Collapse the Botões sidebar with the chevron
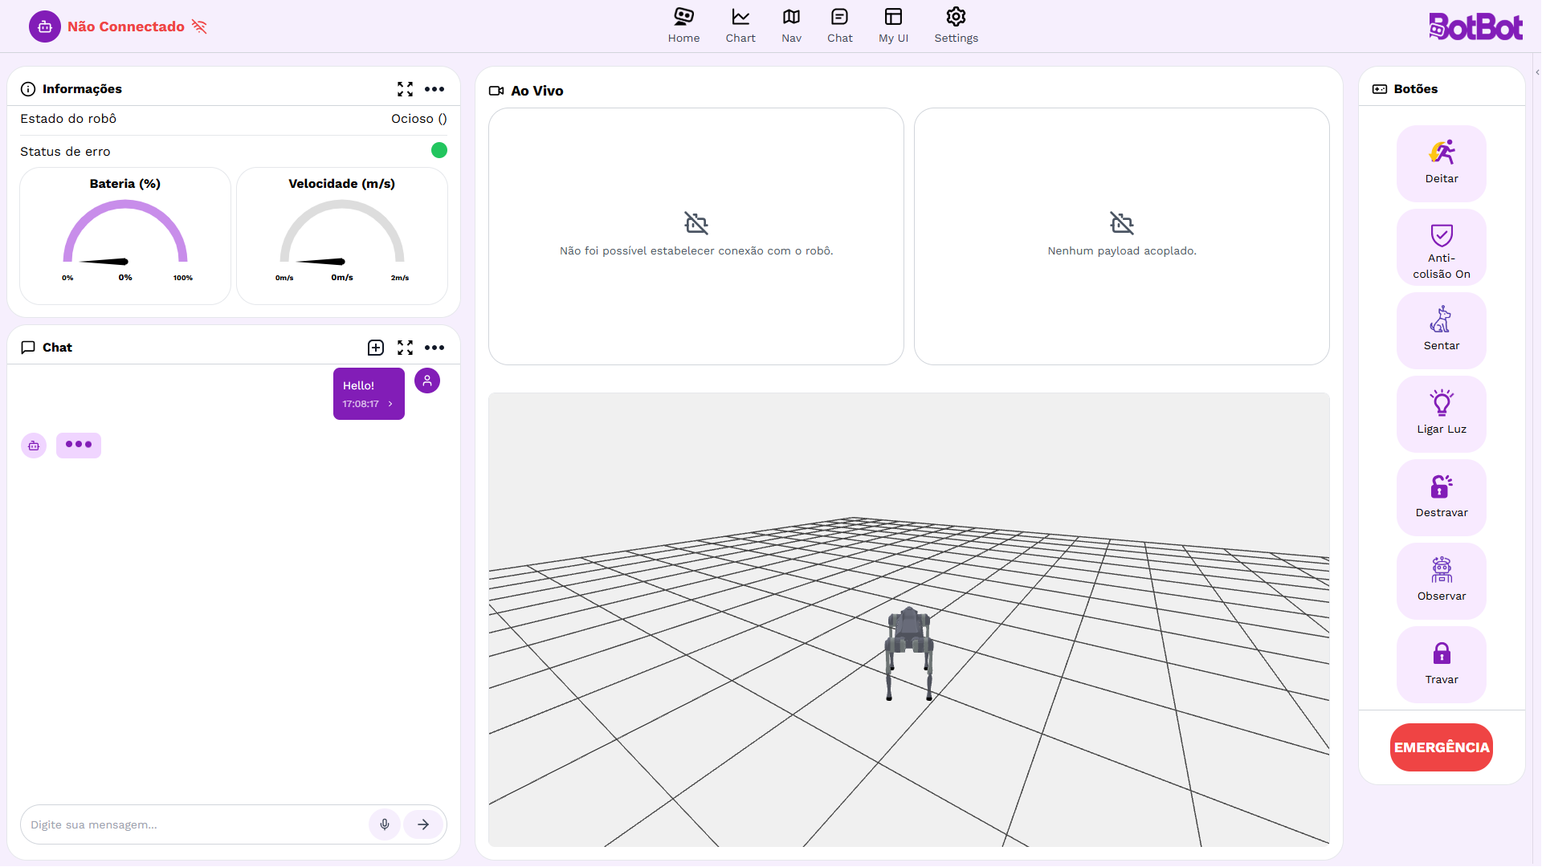 coord(1535,72)
